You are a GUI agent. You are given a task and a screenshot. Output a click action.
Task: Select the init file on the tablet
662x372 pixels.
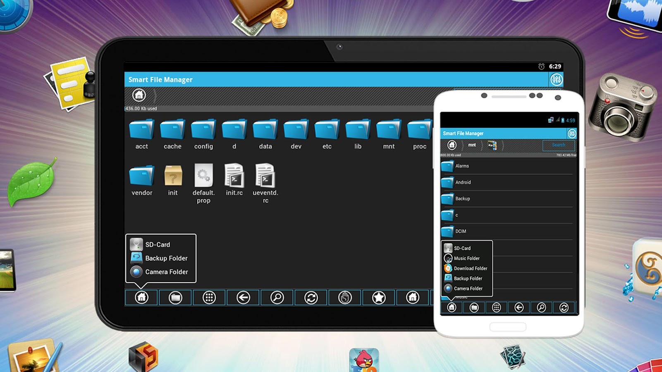pyautogui.click(x=173, y=181)
